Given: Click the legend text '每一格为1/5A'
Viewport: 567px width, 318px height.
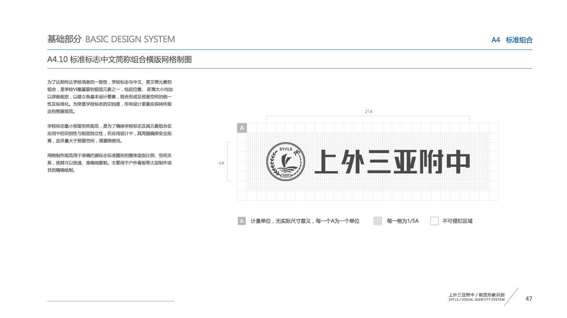Looking at the screenshot, I should click(402, 221).
